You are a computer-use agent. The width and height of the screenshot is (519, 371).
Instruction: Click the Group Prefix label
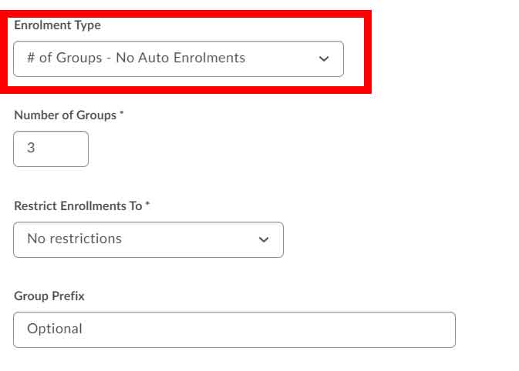point(49,296)
